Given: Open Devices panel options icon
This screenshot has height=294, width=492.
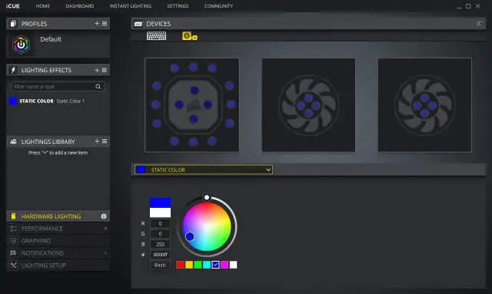Looking at the screenshot, I should 479,24.
